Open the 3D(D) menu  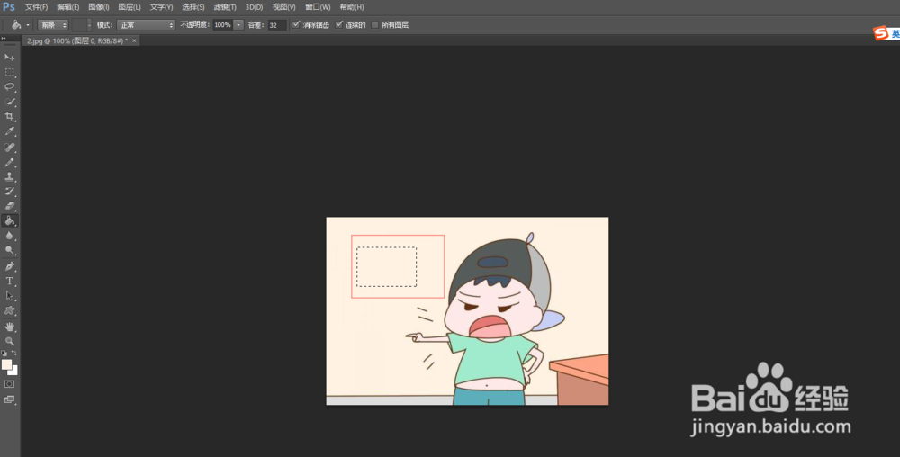(x=254, y=7)
